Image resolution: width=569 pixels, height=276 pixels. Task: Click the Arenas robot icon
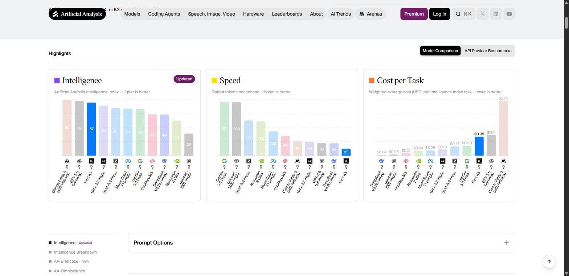pos(361,14)
